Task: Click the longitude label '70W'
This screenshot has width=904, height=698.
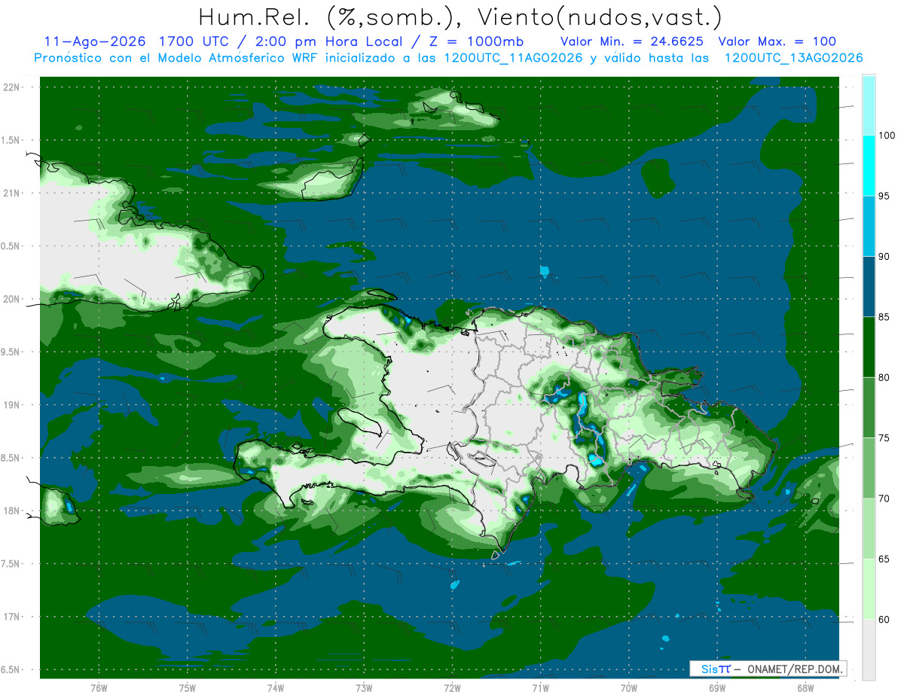Action: coord(628,688)
